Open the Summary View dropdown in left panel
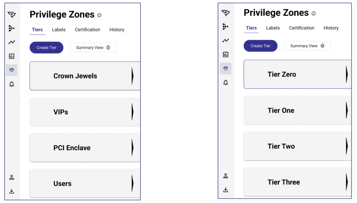Viewport: 357px width, 203px height. 93,47
